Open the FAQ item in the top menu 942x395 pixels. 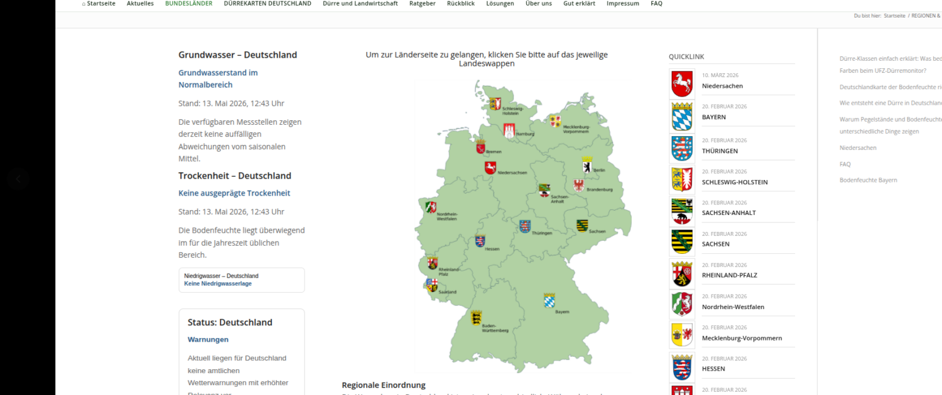[x=656, y=4]
